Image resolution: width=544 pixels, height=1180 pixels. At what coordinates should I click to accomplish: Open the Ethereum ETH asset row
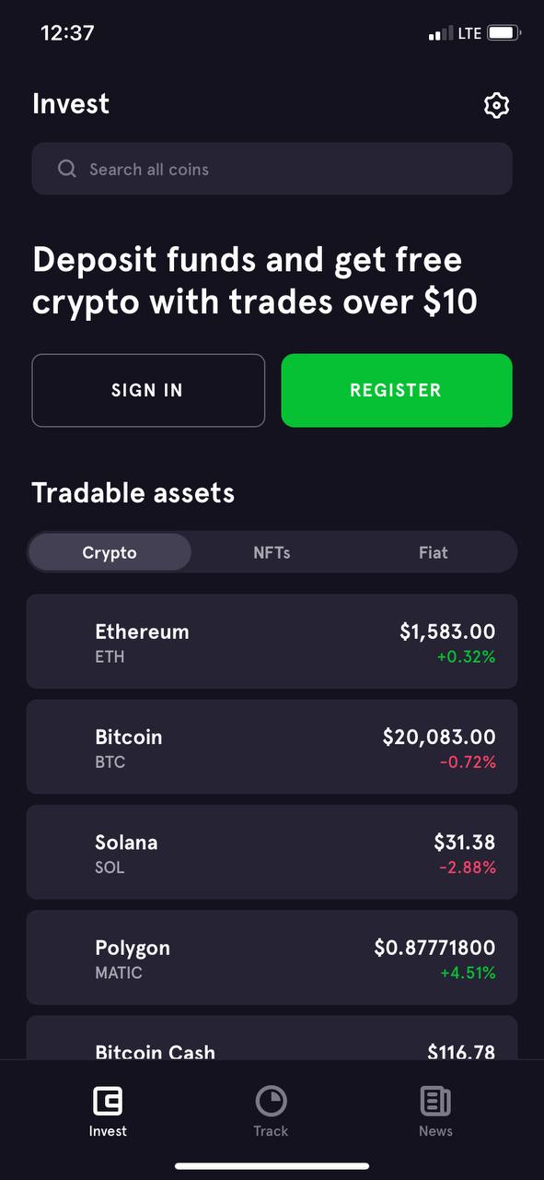[272, 642]
